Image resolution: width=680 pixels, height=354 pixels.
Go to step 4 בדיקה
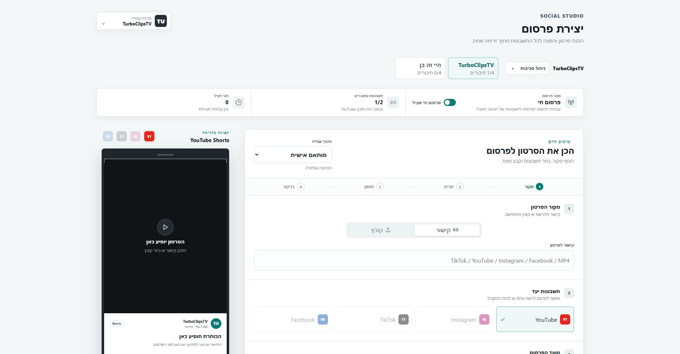coord(294,187)
